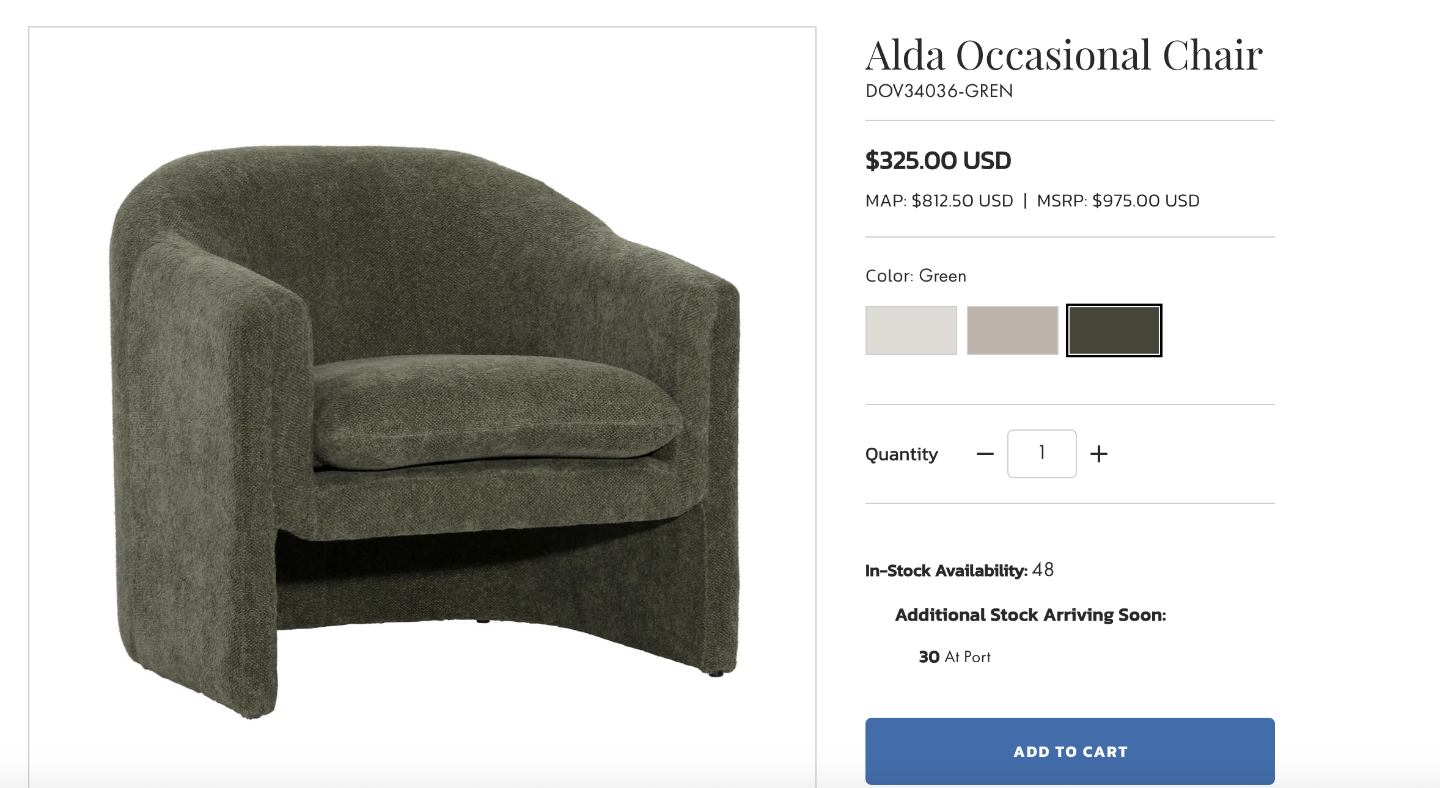This screenshot has height=788, width=1440.
Task: Click the Additional Stock Arriving Soon heading
Action: (1030, 615)
